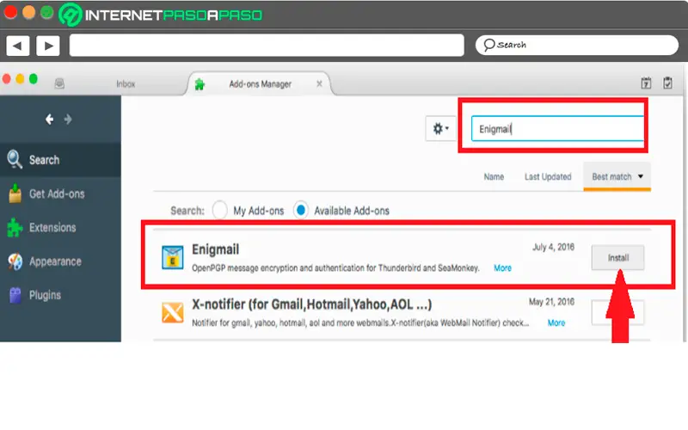Click the Appearance palette icon
Image resolution: width=688 pixels, height=430 pixels.
(15, 261)
